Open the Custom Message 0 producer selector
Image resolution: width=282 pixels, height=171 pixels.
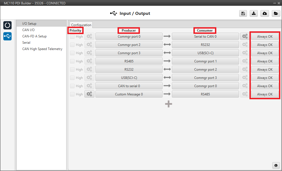(129, 94)
